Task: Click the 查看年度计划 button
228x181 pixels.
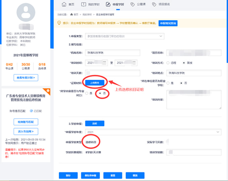Action: [x=26, y=78]
